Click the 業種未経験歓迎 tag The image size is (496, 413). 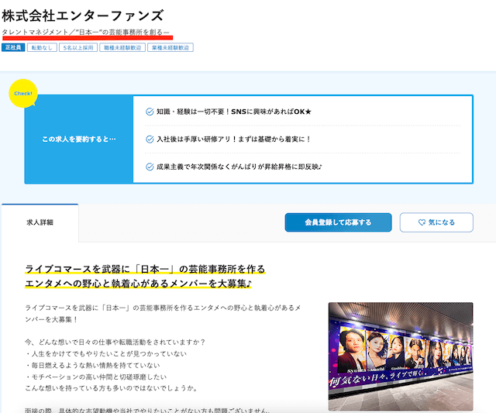point(170,47)
